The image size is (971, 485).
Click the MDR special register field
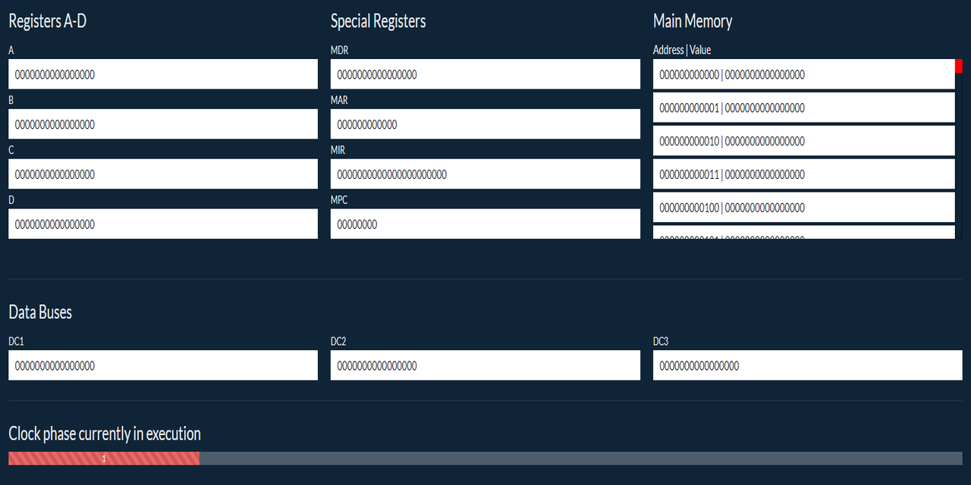tap(485, 74)
